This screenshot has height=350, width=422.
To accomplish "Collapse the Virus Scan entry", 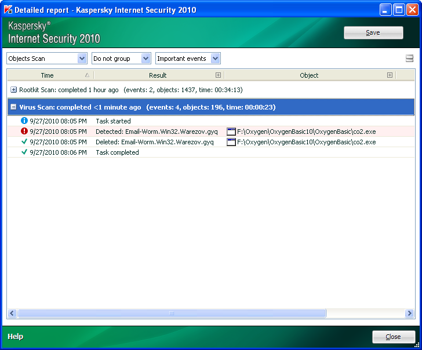I will (x=13, y=107).
